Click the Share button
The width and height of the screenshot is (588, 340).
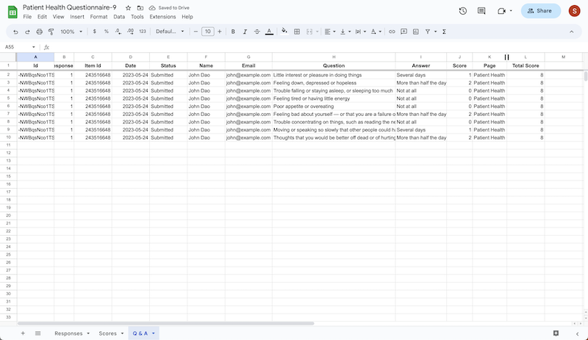coord(540,11)
